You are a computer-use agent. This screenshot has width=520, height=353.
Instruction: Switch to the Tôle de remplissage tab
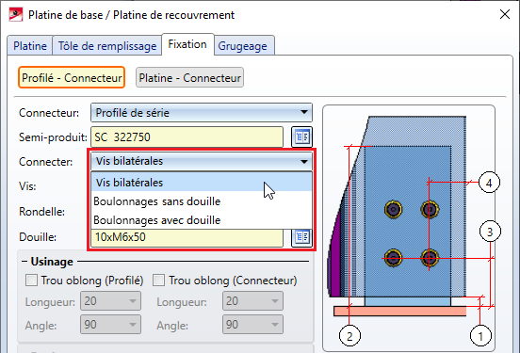click(x=107, y=45)
